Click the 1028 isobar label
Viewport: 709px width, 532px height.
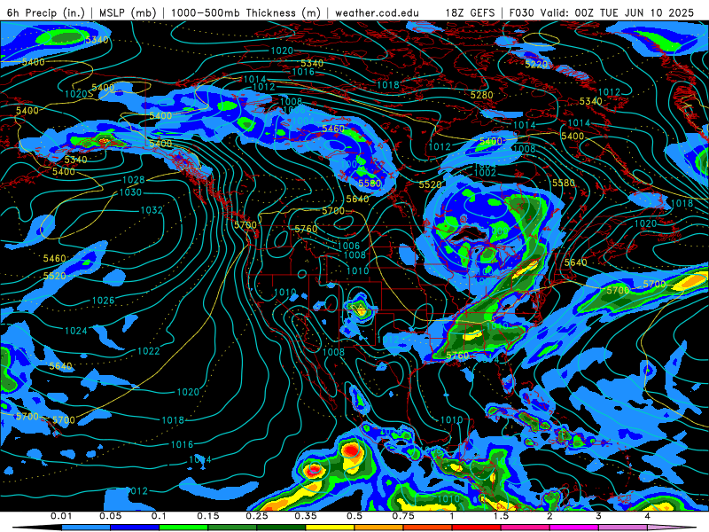point(134,180)
